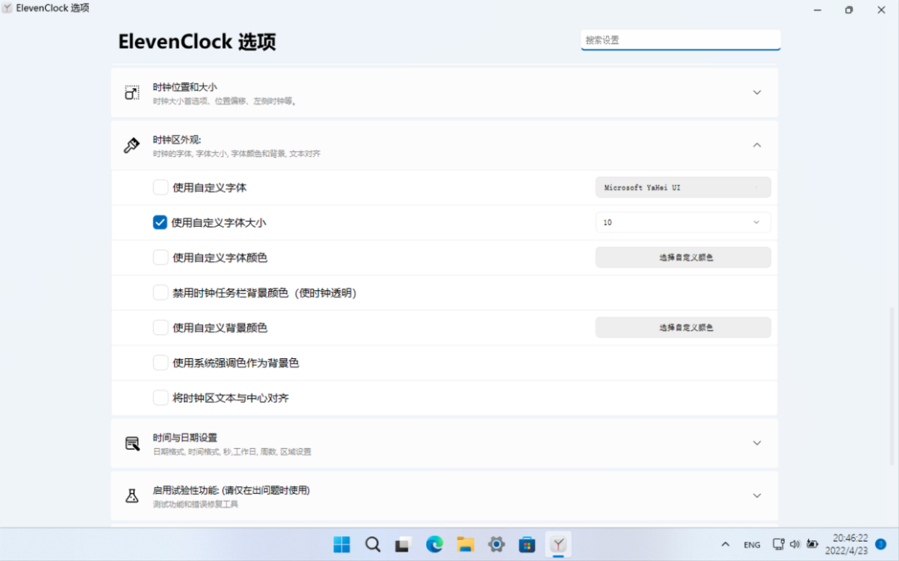This screenshot has width=899, height=561.
Task: Uncheck 使用自定义字体大小 checkbox
Action: click(161, 223)
